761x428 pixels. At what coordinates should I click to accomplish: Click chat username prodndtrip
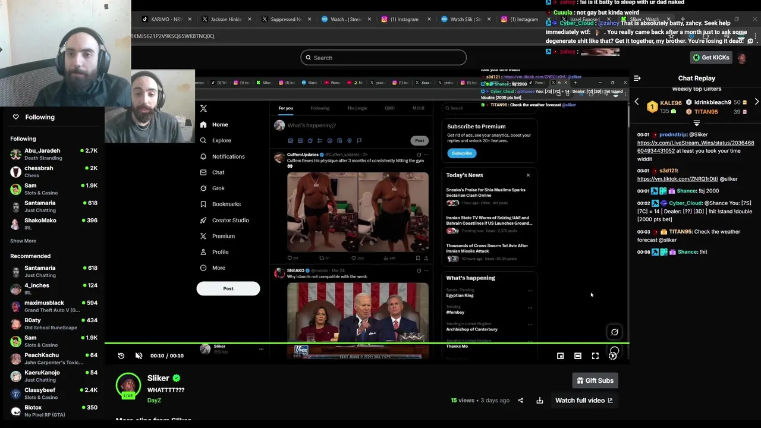click(673, 135)
